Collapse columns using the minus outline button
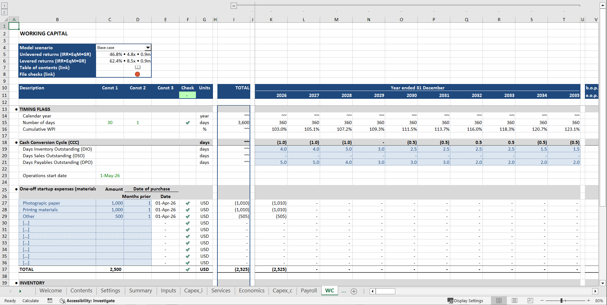The height and width of the screenshot is (305, 607). pos(234,5)
